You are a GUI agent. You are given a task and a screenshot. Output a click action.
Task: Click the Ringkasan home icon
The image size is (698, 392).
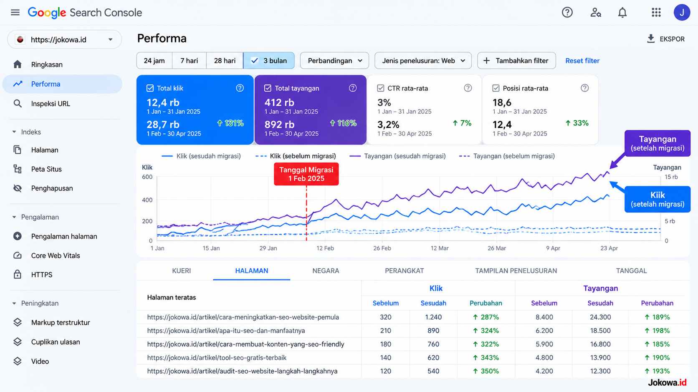[x=18, y=64]
